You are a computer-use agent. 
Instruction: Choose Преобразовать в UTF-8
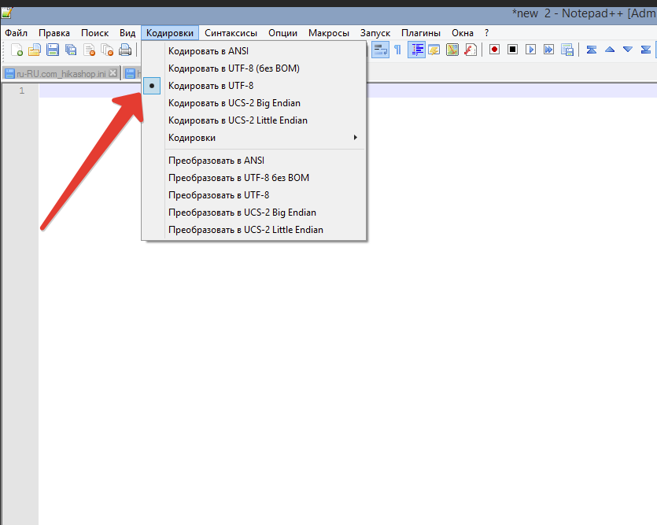254,195
